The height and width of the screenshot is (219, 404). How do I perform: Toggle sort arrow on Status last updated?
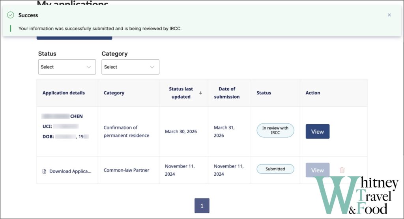coord(200,93)
